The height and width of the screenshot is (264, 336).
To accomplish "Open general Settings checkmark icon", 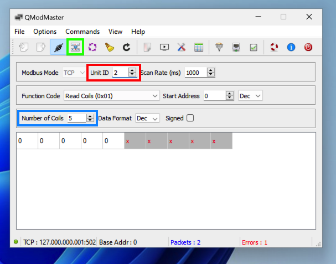I will click(x=254, y=47).
